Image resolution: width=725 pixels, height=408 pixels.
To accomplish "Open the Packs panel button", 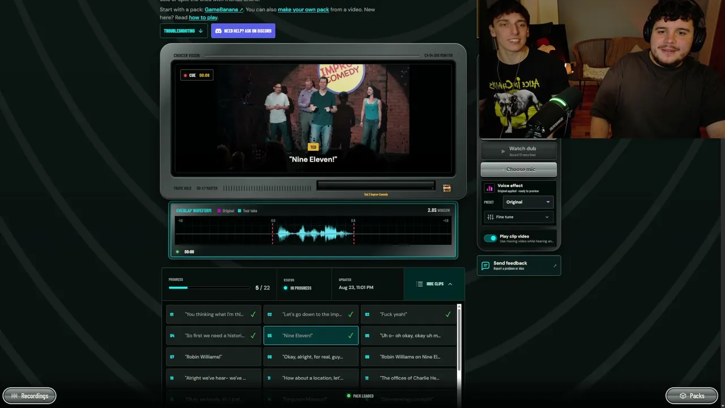I will tap(691, 396).
